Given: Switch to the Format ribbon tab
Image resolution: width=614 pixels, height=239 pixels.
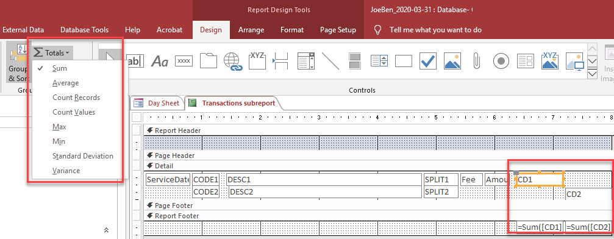Looking at the screenshot, I should coord(292,30).
